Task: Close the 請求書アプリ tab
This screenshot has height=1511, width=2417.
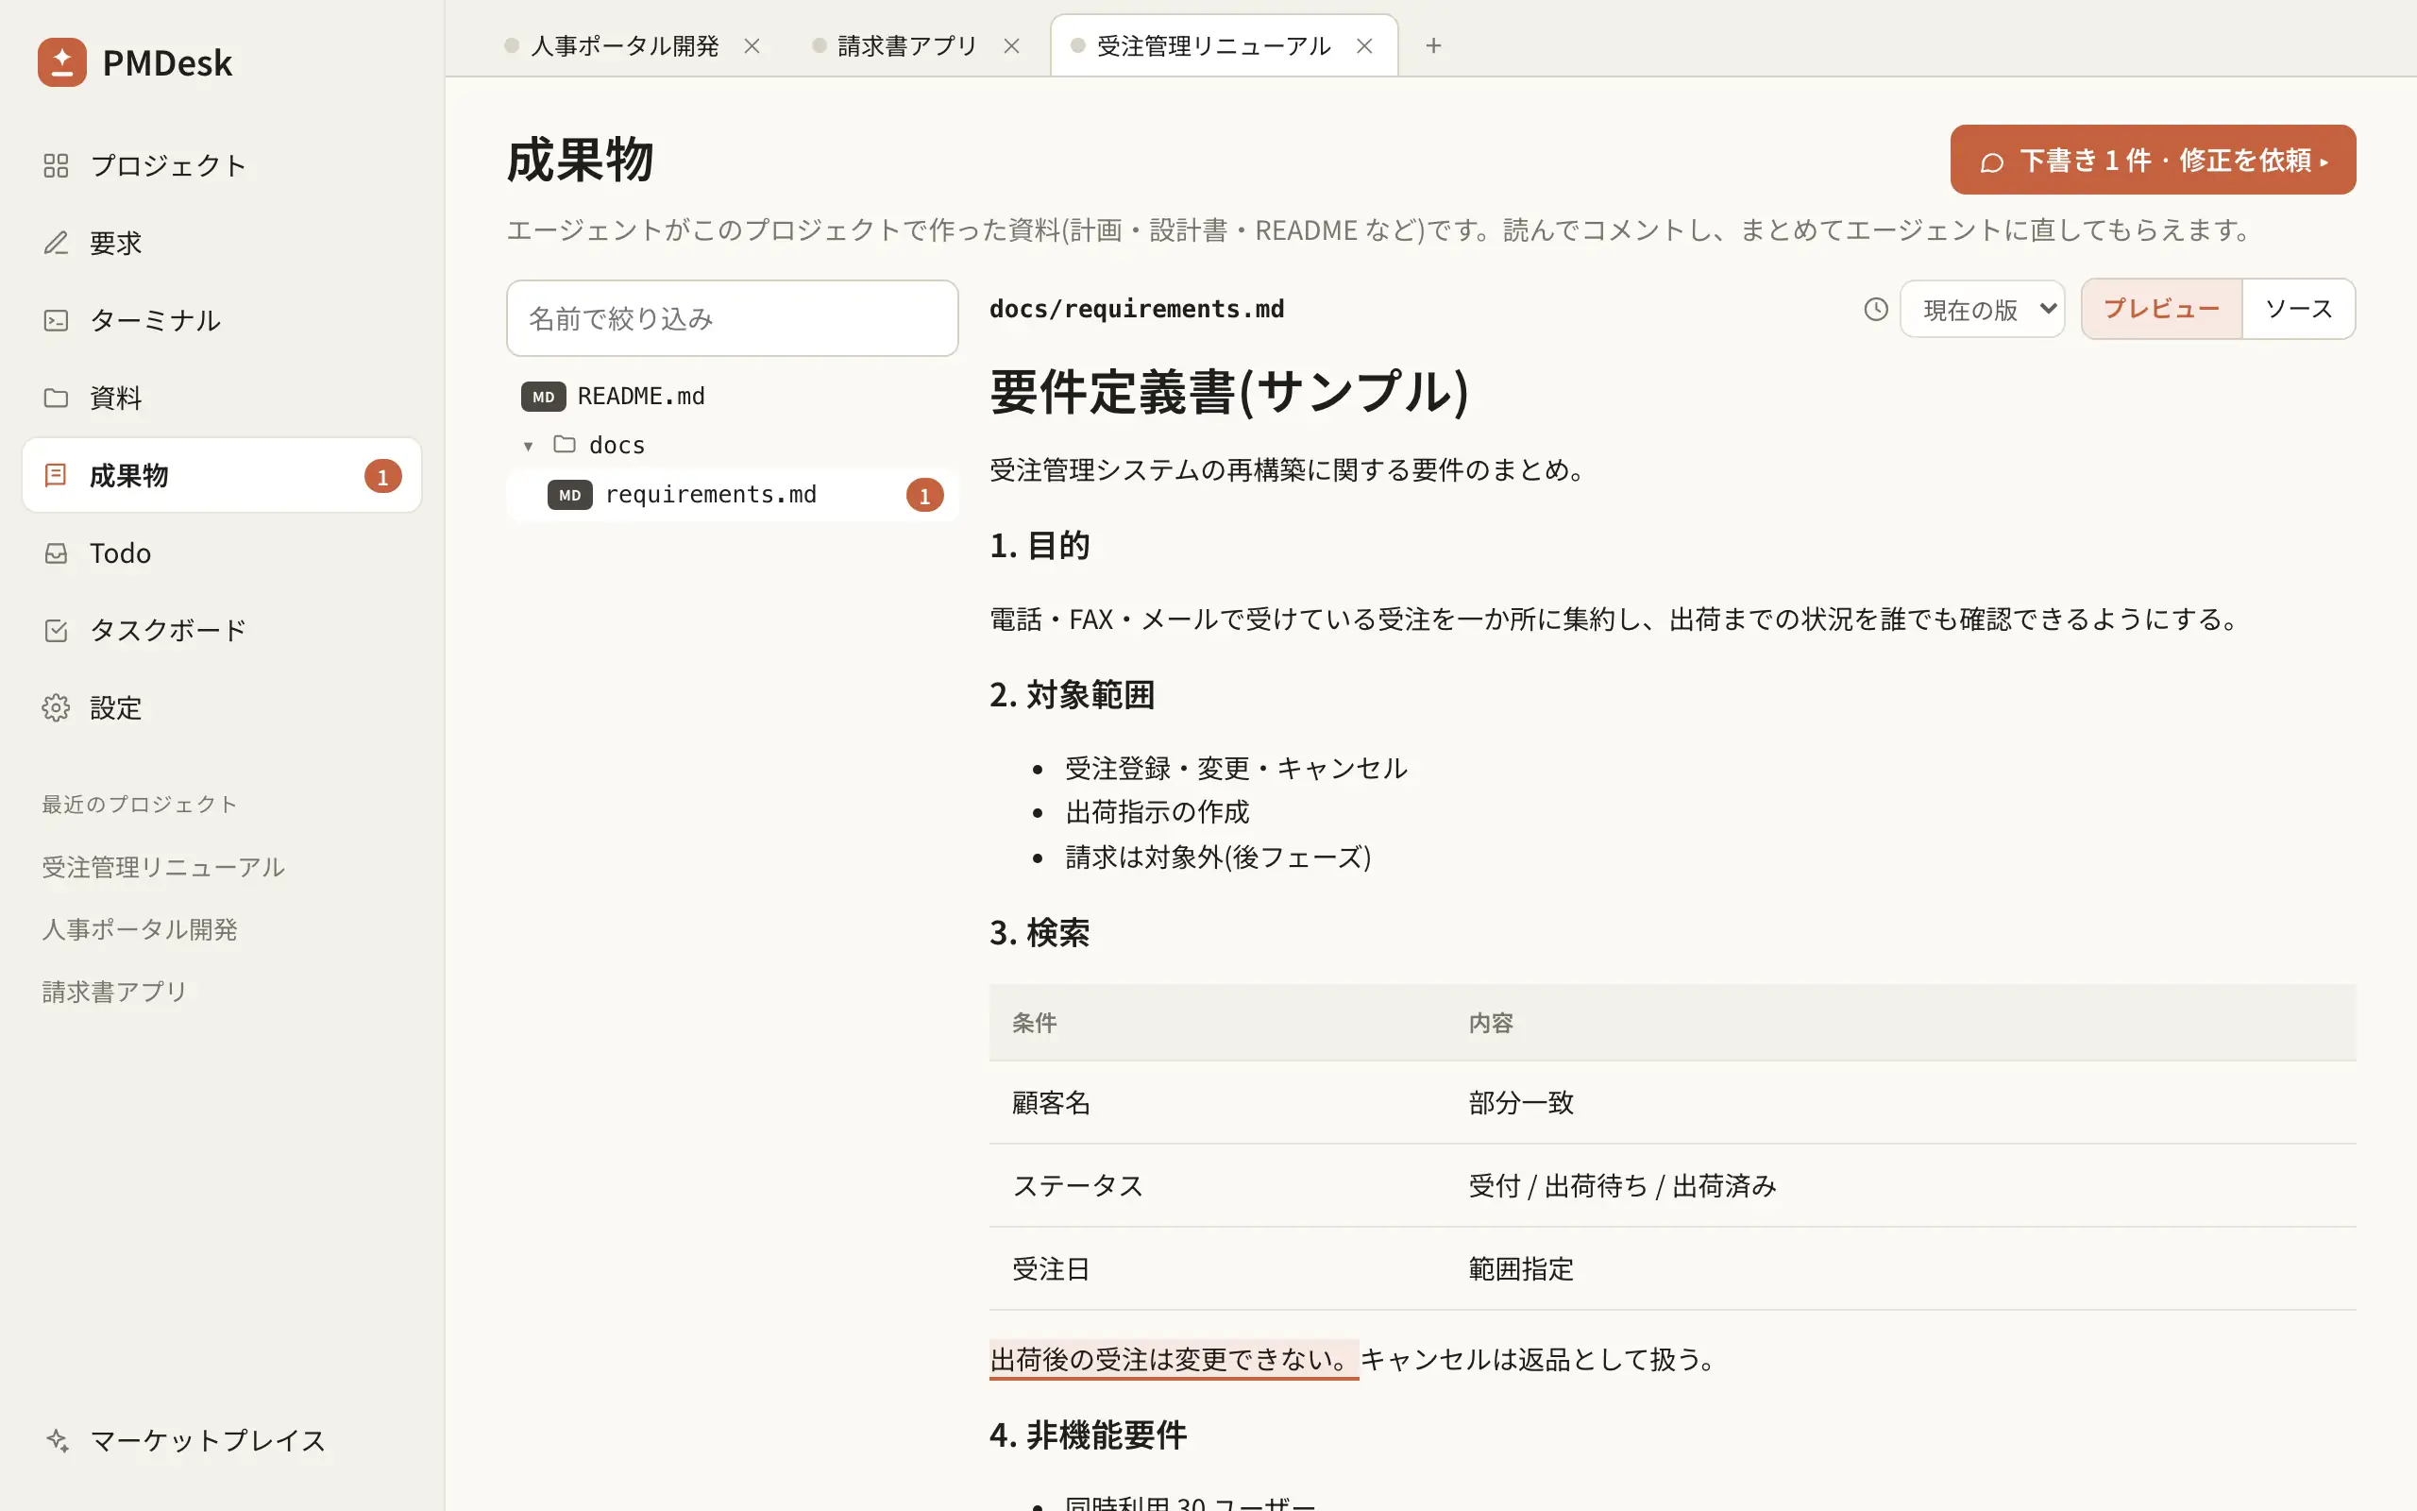Action: 1011,46
